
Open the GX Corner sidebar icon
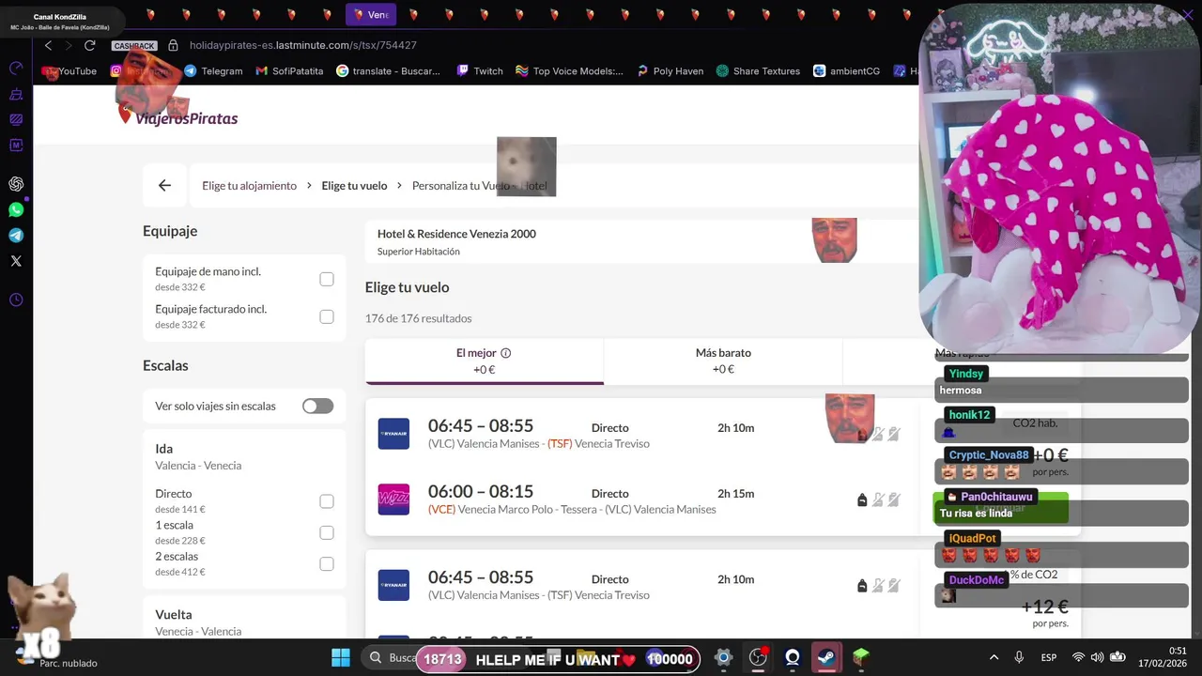click(x=16, y=69)
